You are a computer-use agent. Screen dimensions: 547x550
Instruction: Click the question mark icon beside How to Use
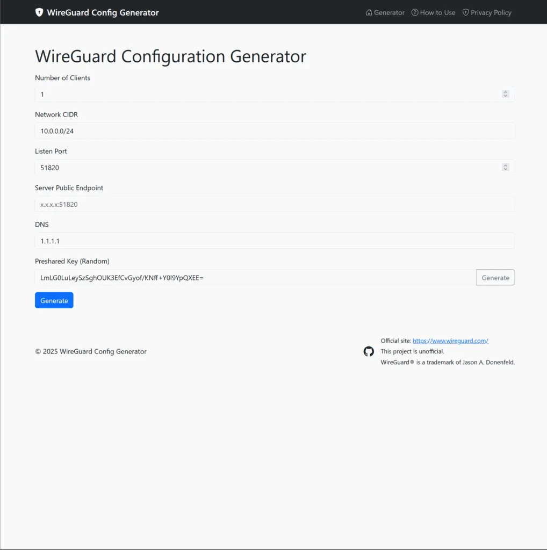click(415, 12)
